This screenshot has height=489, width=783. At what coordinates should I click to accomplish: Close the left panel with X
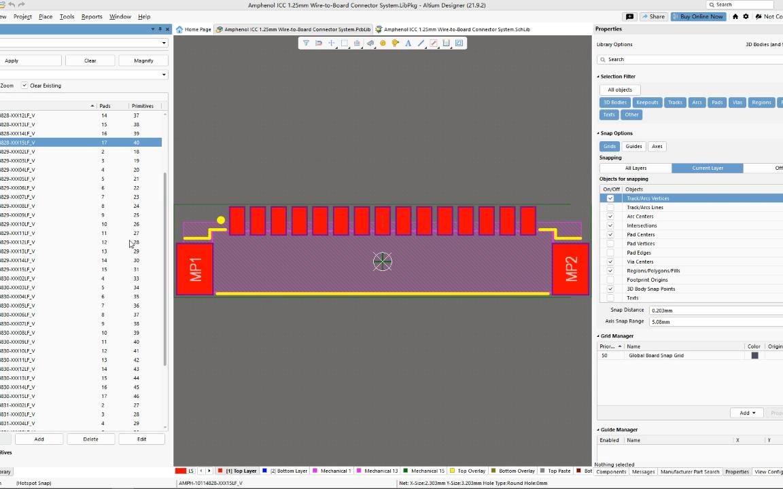167,29
